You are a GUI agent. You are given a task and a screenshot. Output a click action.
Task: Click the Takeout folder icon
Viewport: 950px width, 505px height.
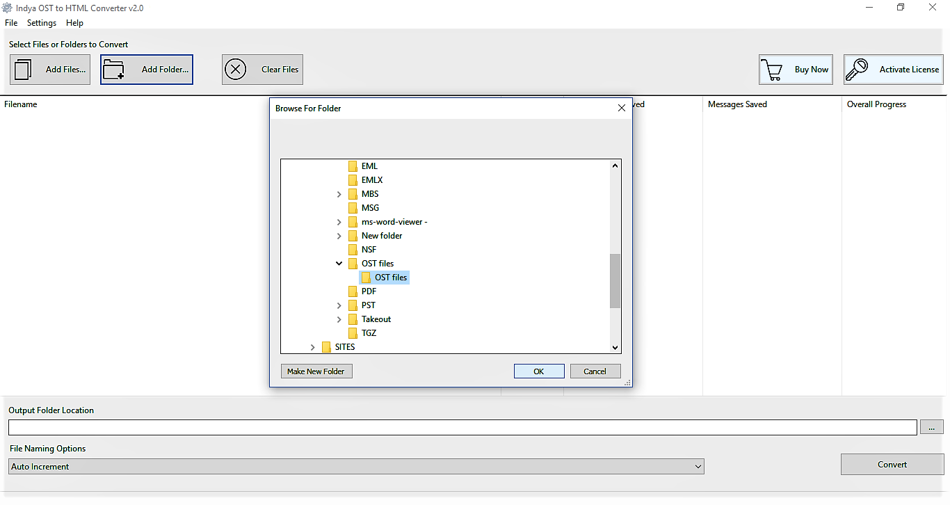point(353,319)
